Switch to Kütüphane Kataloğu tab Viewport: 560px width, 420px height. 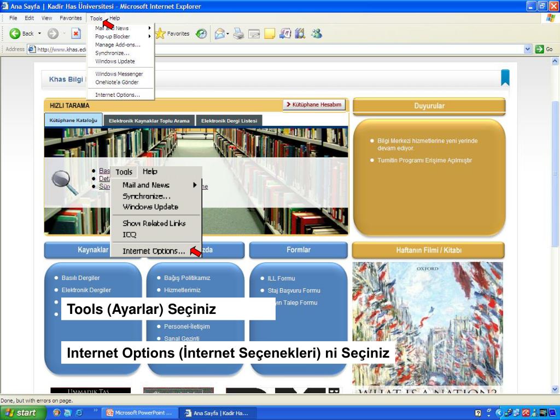click(73, 120)
